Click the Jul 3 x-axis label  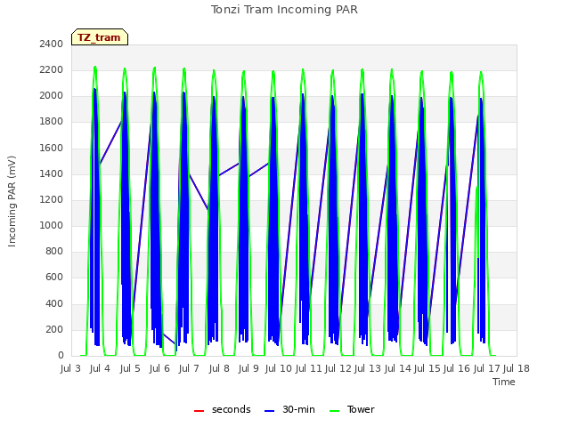click(x=70, y=368)
